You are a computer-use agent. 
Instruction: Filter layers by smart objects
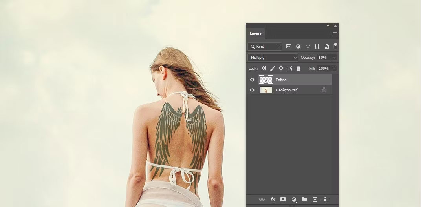pyautogui.click(x=326, y=46)
